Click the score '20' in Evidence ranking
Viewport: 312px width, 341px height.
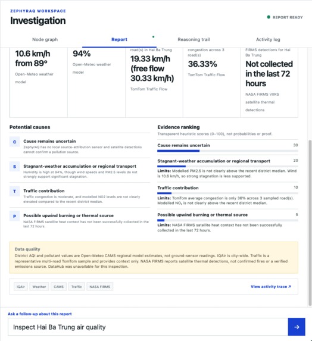295,161
